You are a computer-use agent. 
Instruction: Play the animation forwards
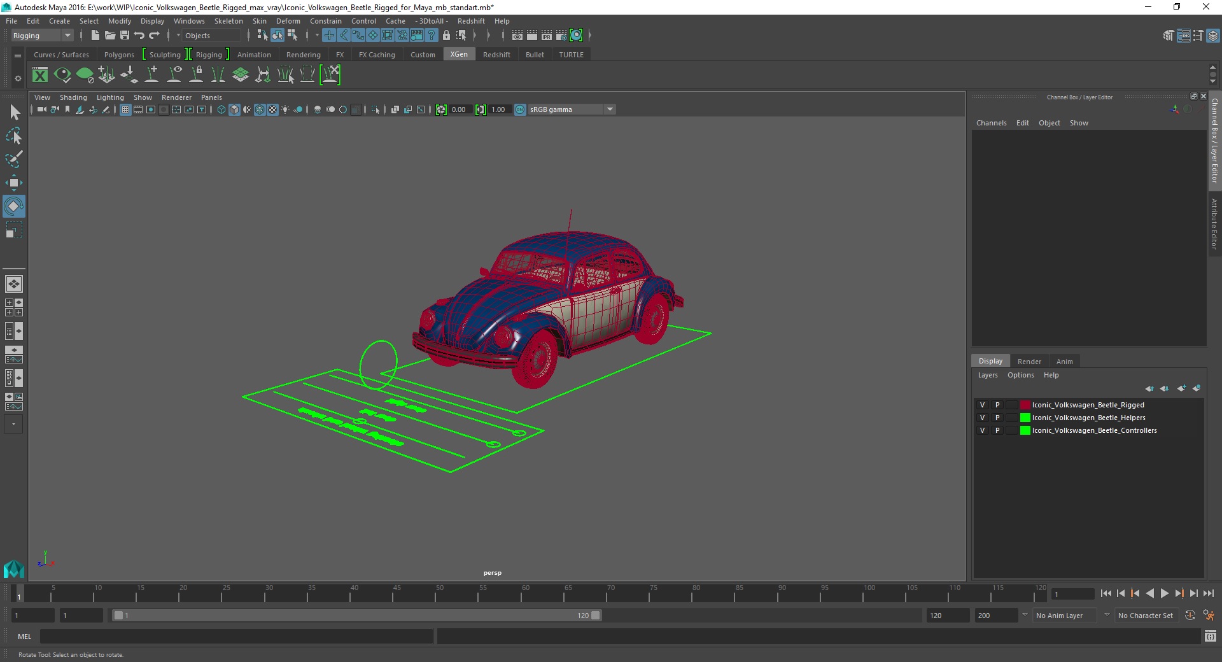1164,593
